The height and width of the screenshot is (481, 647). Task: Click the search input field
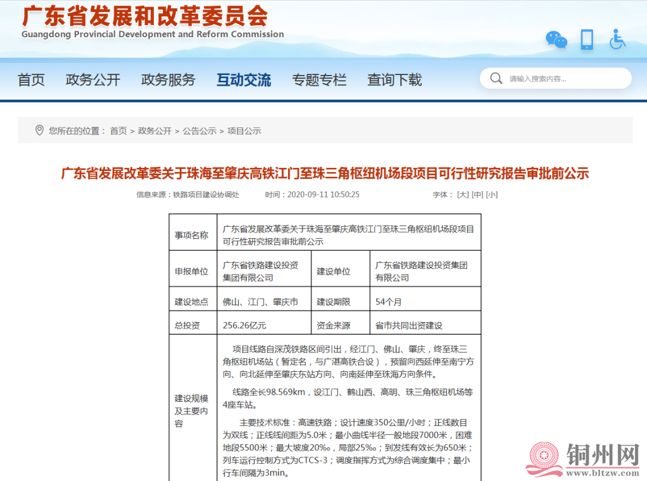point(563,79)
